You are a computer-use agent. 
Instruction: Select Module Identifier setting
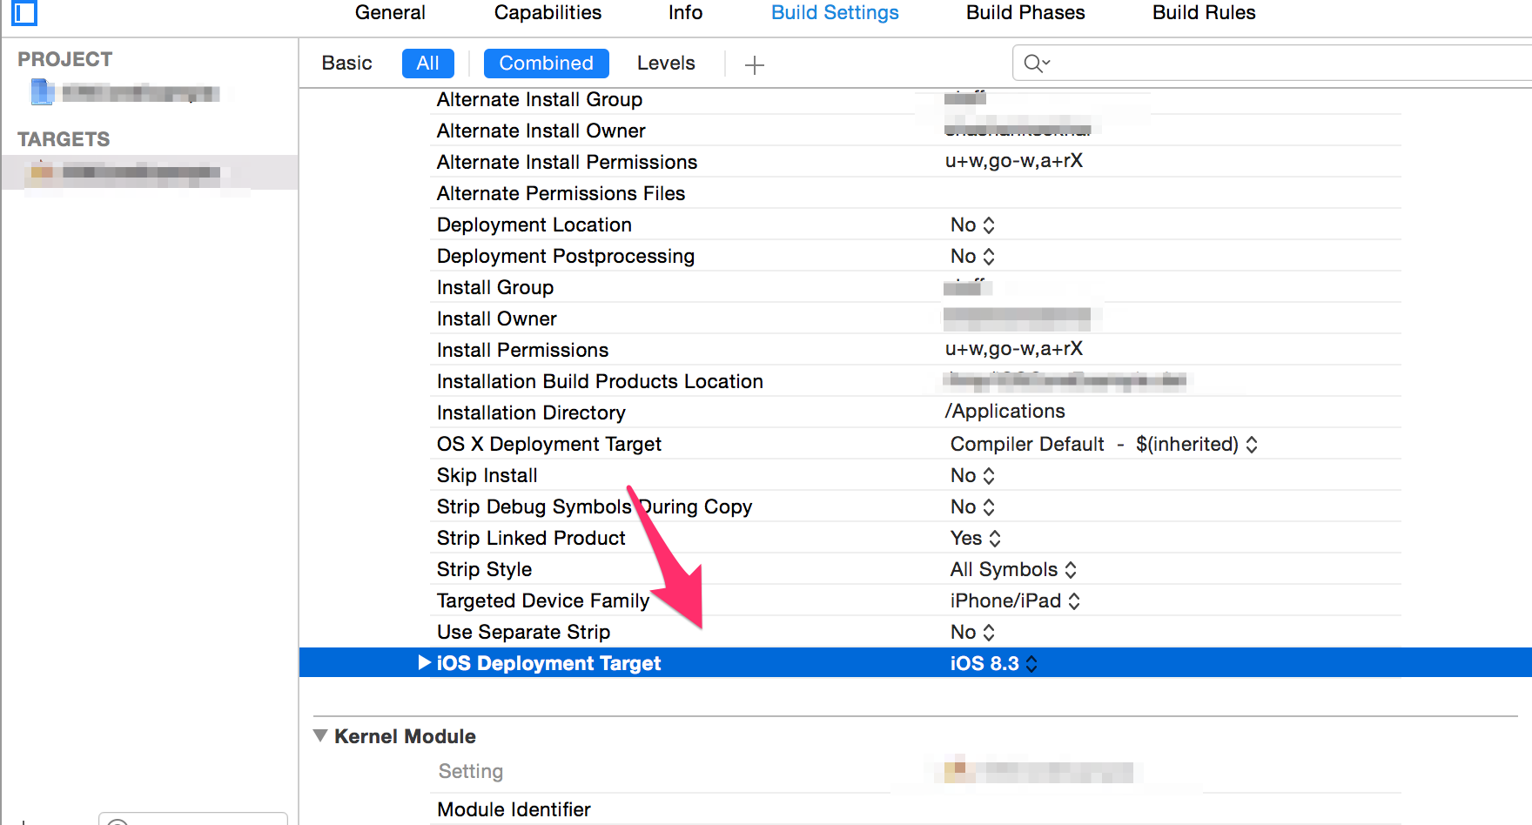coord(514,810)
